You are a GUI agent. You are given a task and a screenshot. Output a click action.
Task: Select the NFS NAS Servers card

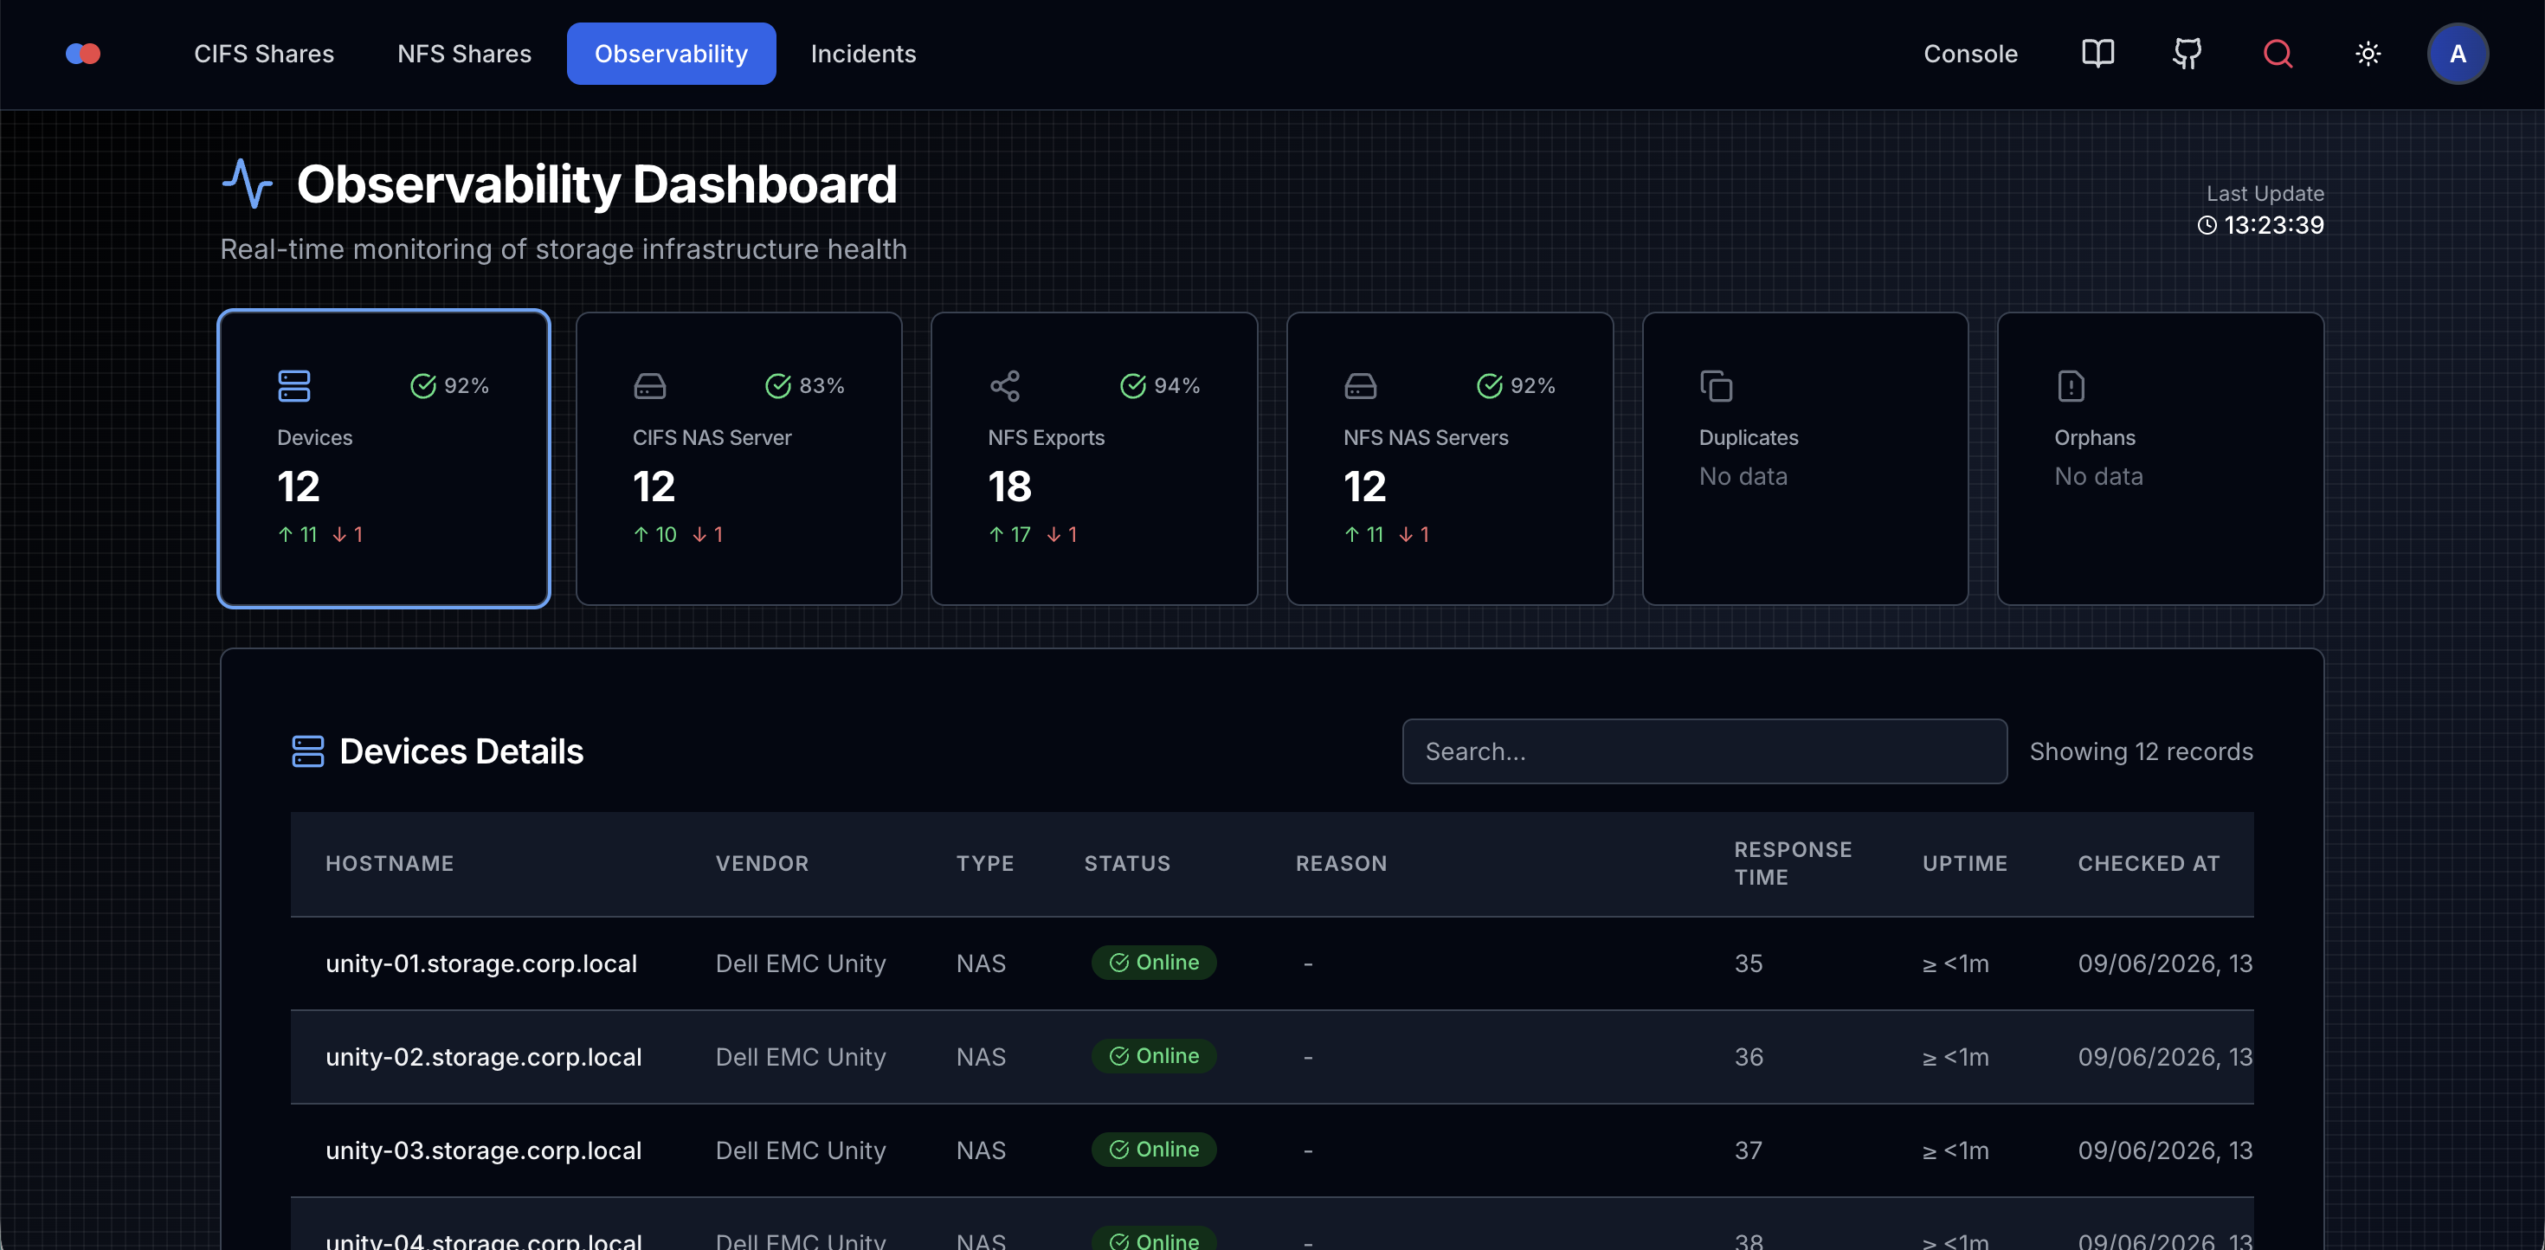tap(1449, 459)
